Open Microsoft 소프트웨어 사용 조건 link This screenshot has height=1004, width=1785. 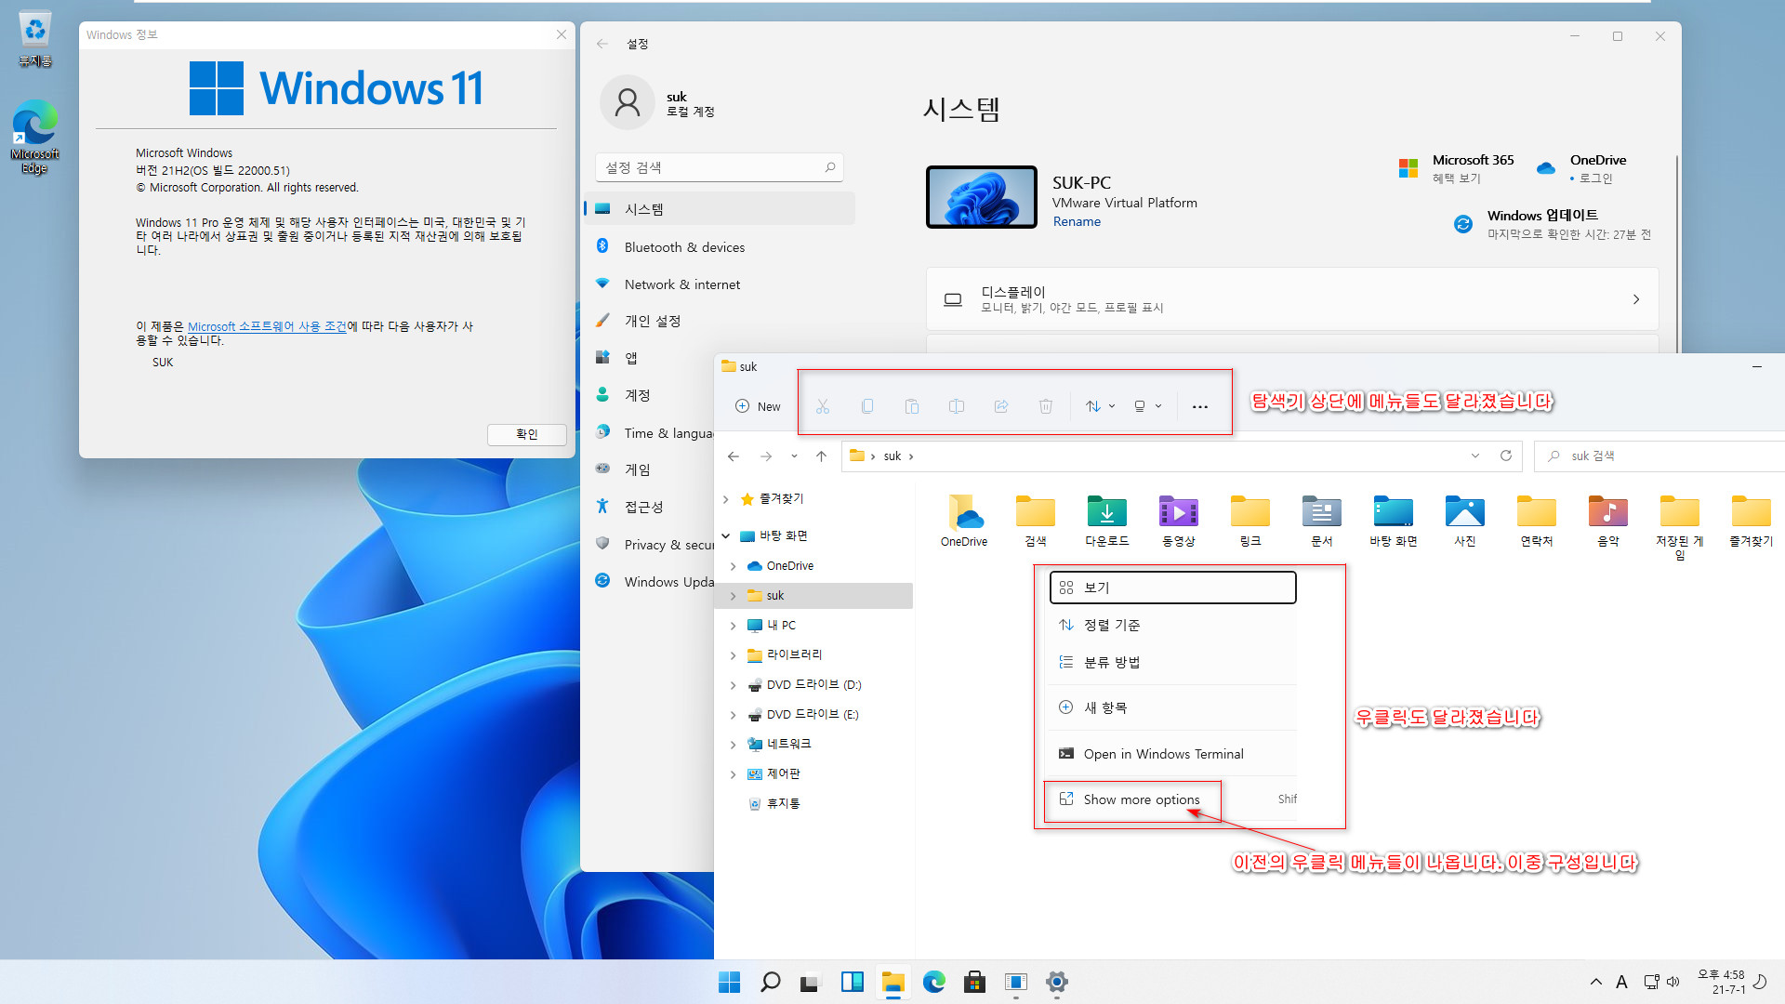(x=267, y=326)
